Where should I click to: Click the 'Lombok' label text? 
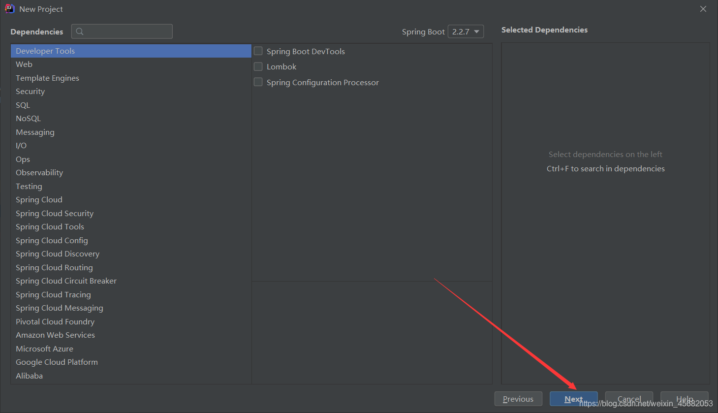[281, 66]
